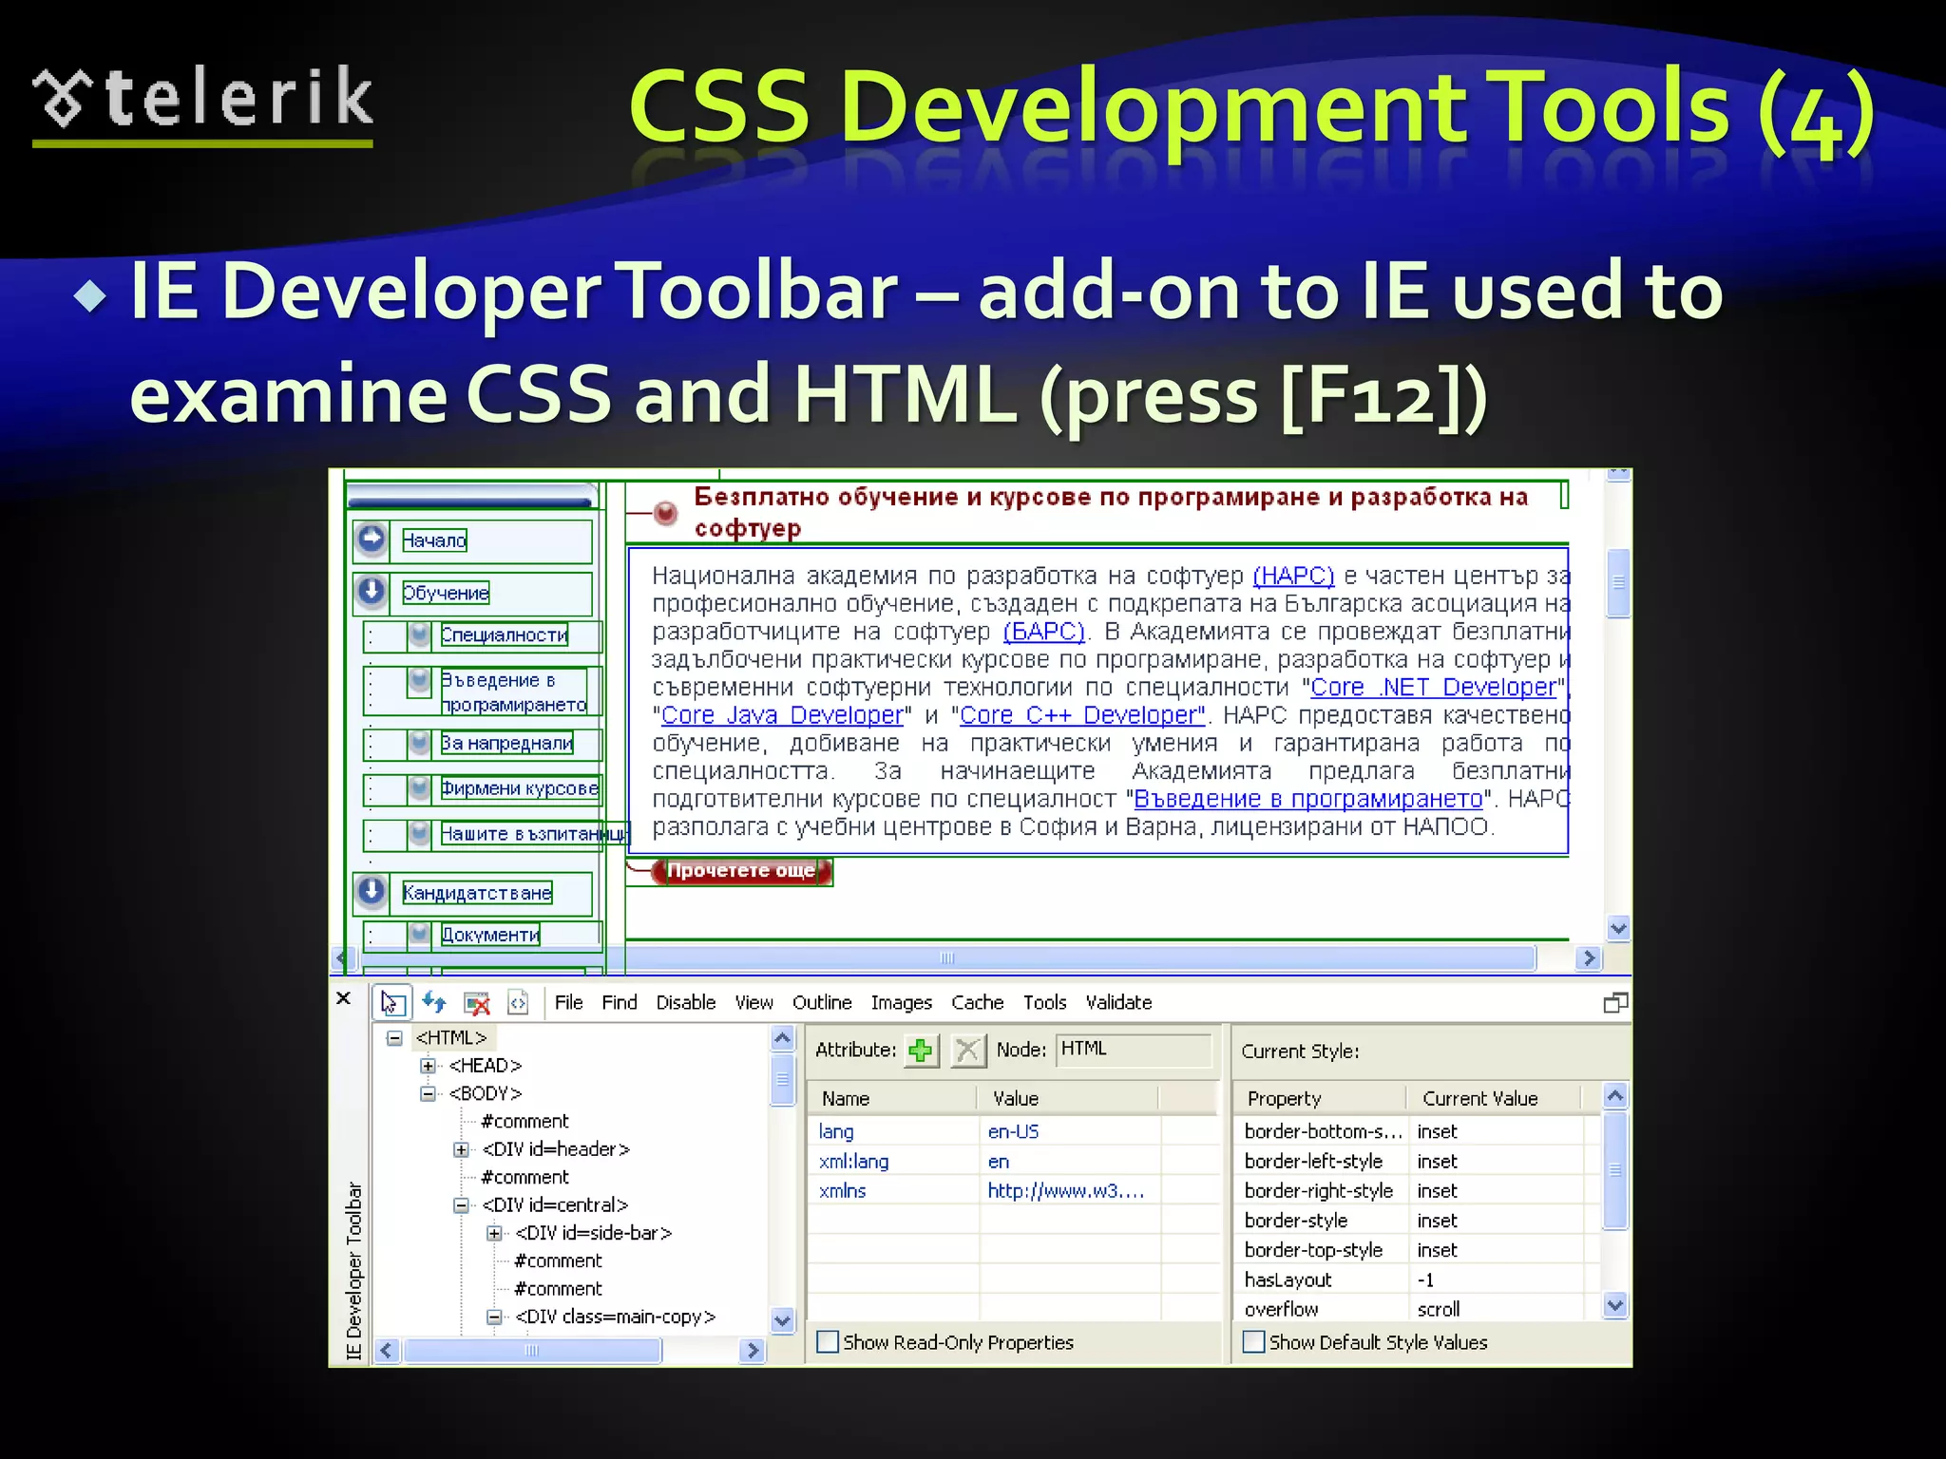The image size is (1946, 1459).
Task: Toggle Show Default Style Values checkbox
Action: pos(1254,1342)
